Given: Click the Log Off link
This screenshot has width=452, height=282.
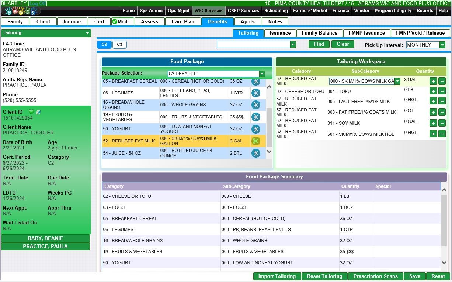Looking at the screenshot, I should [38, 3].
